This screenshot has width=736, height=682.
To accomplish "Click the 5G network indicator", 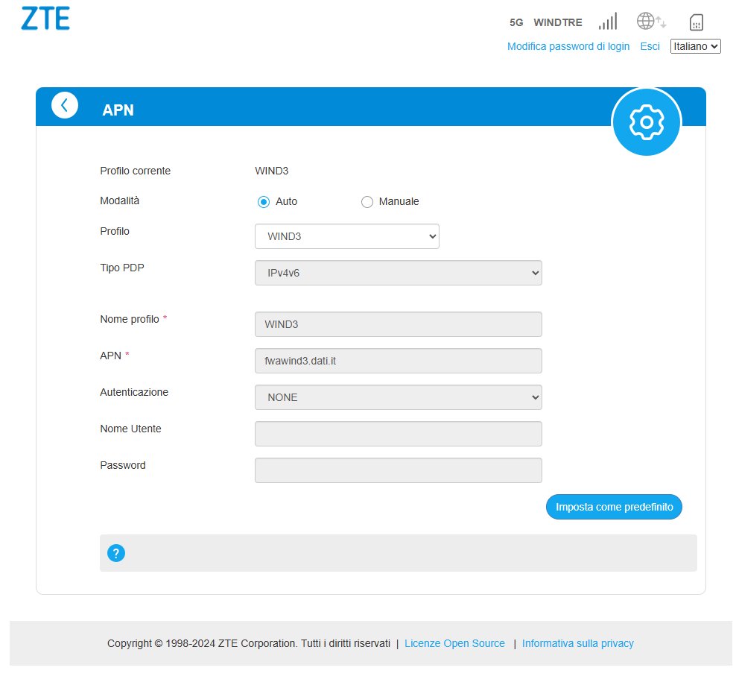I will tap(516, 22).
